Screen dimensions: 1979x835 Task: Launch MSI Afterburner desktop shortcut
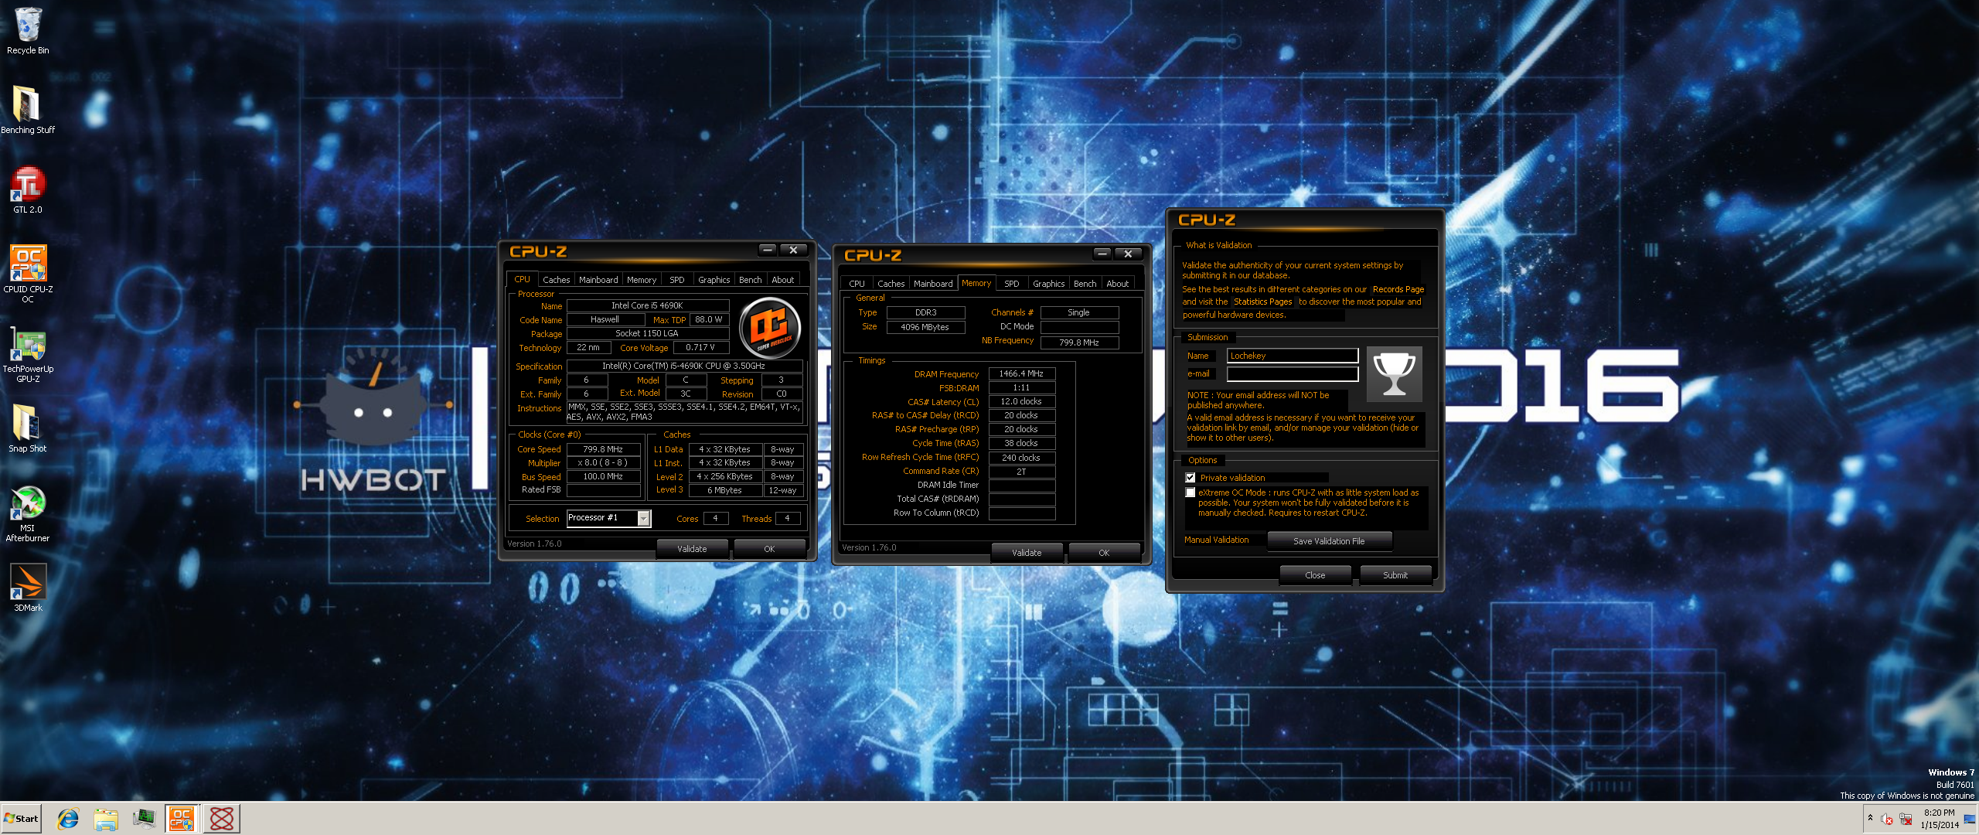pyautogui.click(x=28, y=513)
